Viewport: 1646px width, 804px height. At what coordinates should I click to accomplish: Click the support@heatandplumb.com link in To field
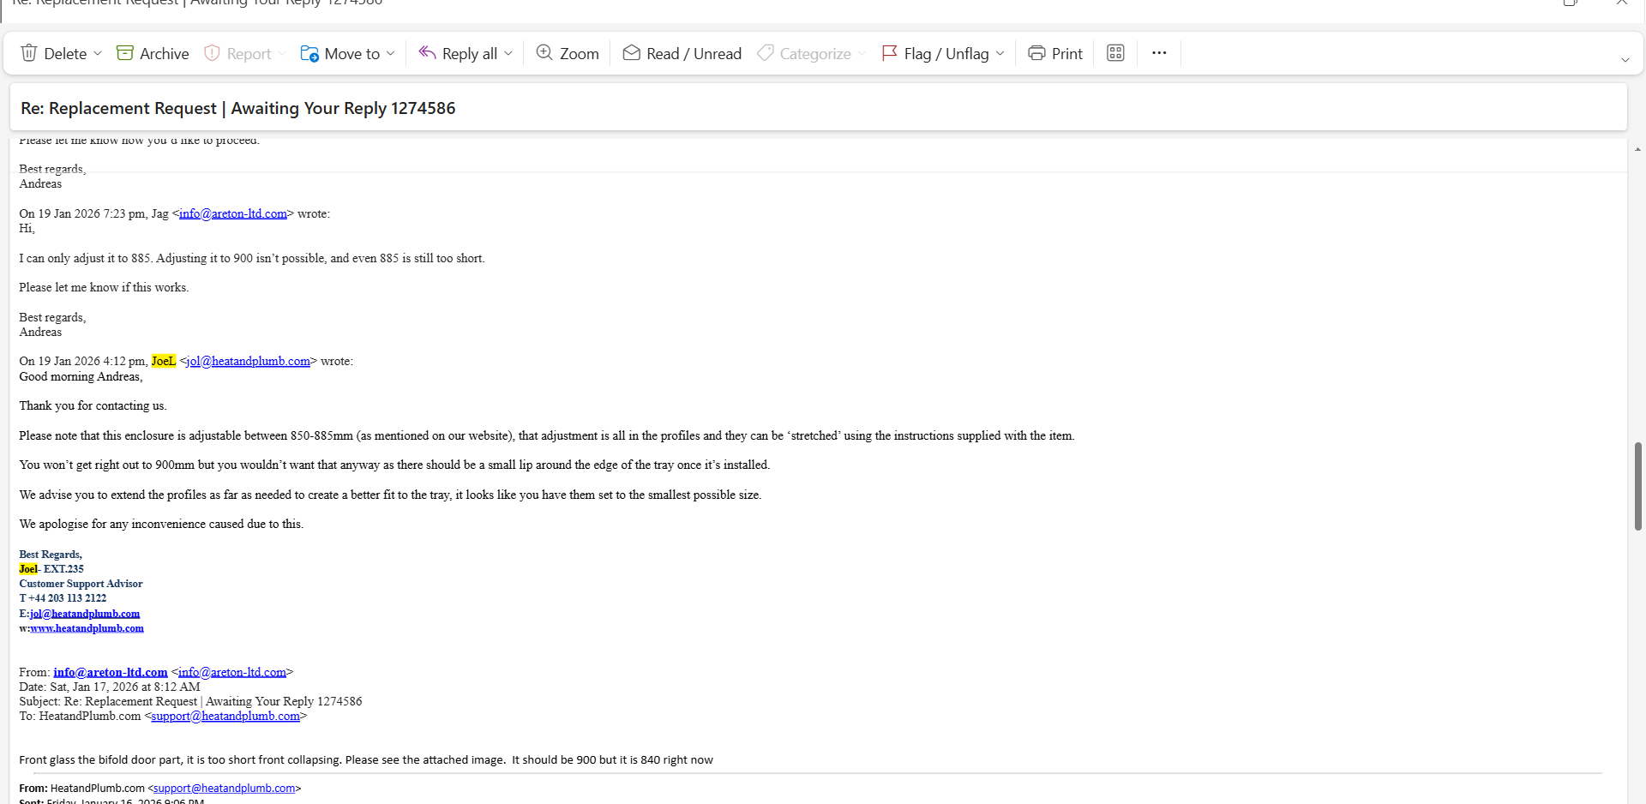tap(225, 717)
